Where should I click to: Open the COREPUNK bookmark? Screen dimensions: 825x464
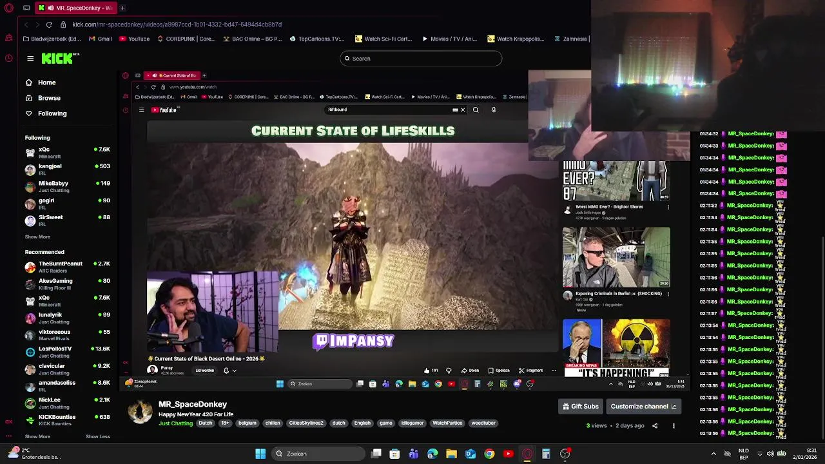click(x=186, y=39)
